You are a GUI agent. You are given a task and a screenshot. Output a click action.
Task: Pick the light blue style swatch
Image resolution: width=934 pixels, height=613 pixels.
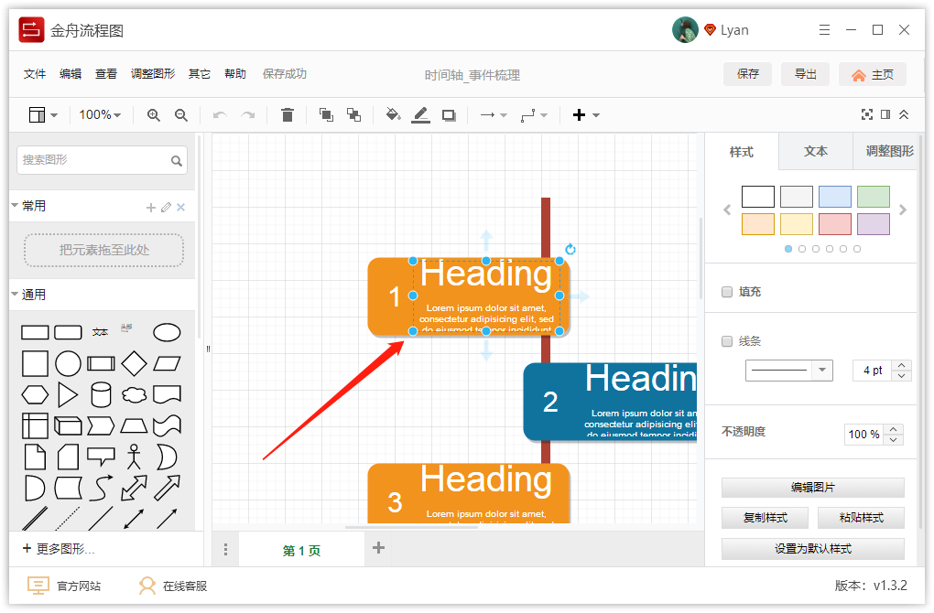pos(834,197)
